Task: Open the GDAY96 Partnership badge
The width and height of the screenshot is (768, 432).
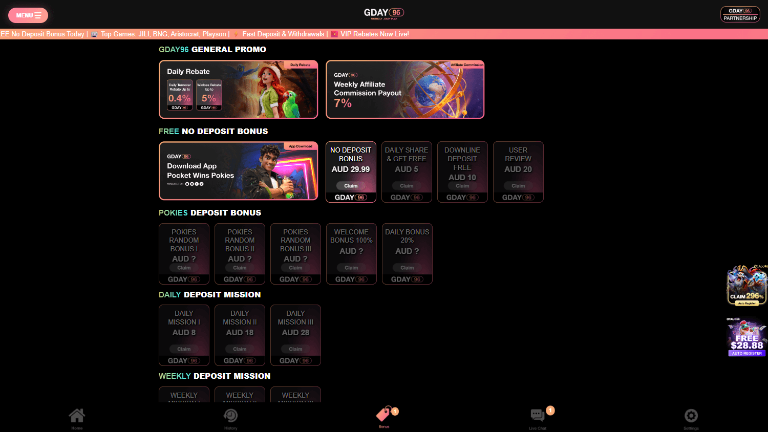Action: pos(740,14)
